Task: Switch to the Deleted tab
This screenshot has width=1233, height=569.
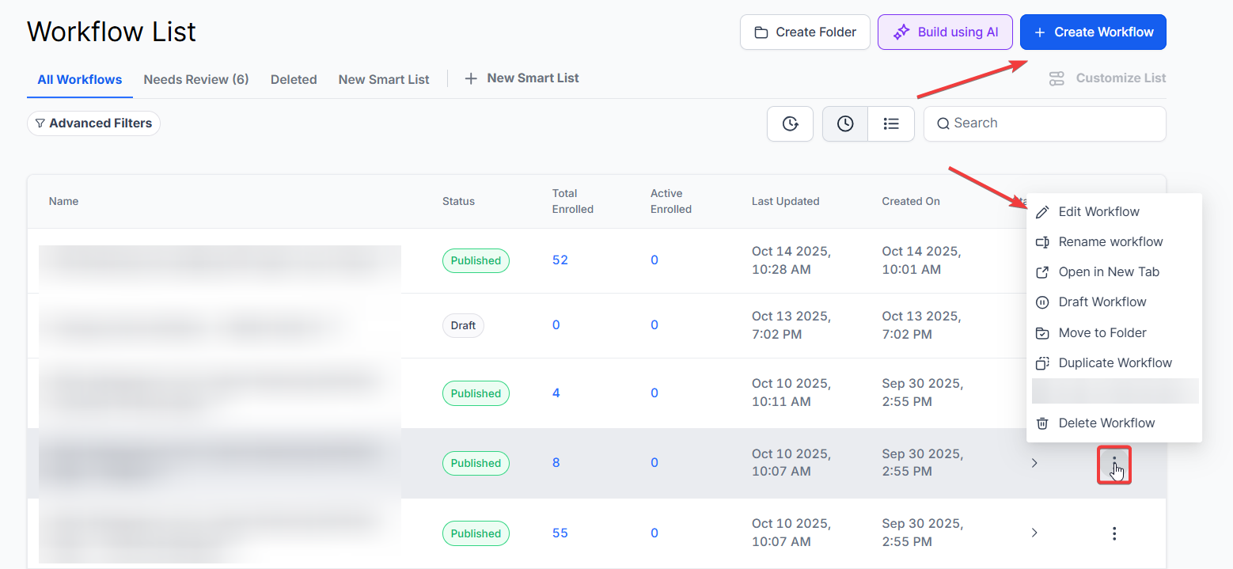Action: pos(294,79)
